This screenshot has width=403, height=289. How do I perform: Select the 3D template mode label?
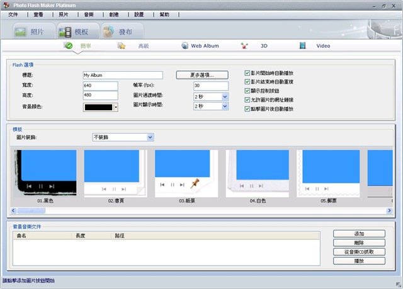264,46
